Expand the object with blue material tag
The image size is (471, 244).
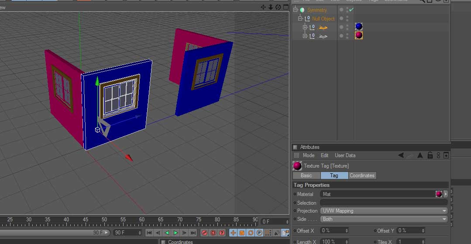305,27
